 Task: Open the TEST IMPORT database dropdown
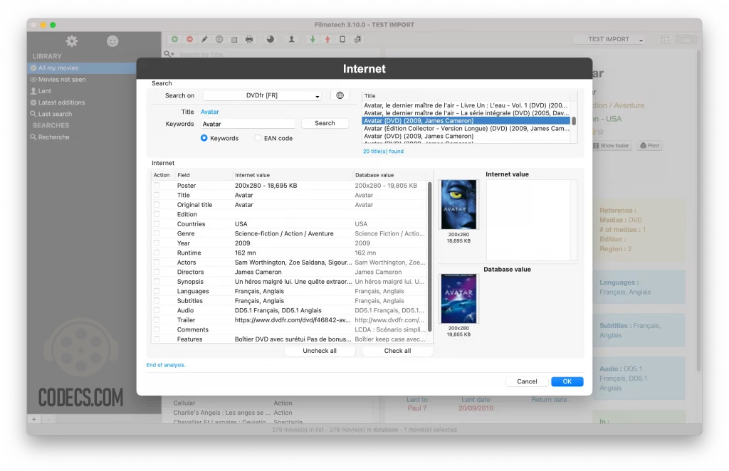(x=609, y=39)
